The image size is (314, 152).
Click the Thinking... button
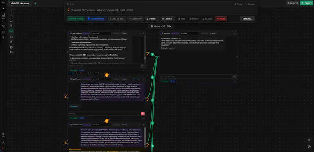[247, 18]
